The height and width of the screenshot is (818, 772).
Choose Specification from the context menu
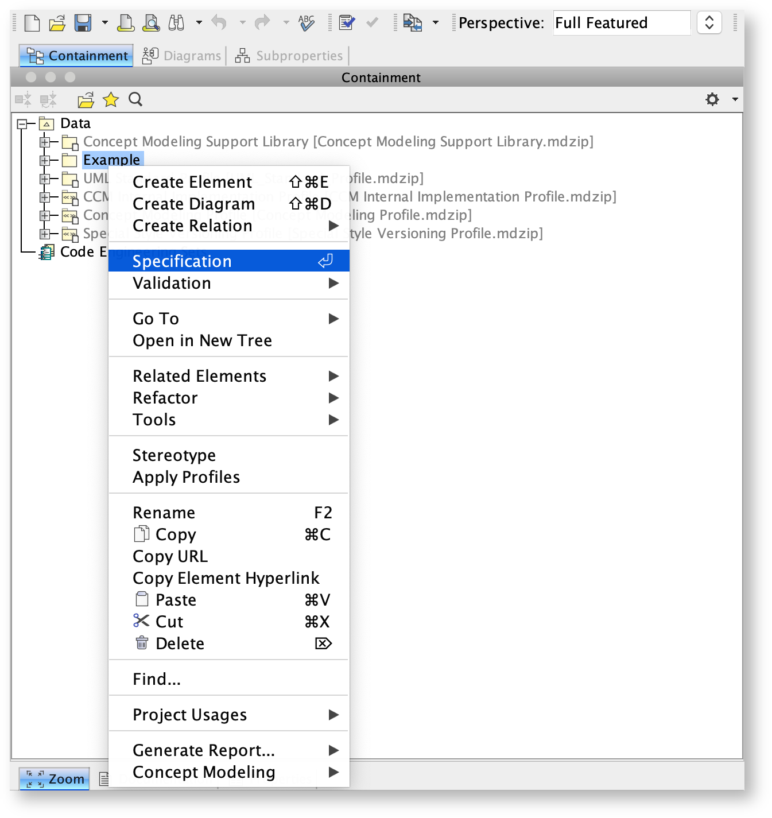(229, 261)
